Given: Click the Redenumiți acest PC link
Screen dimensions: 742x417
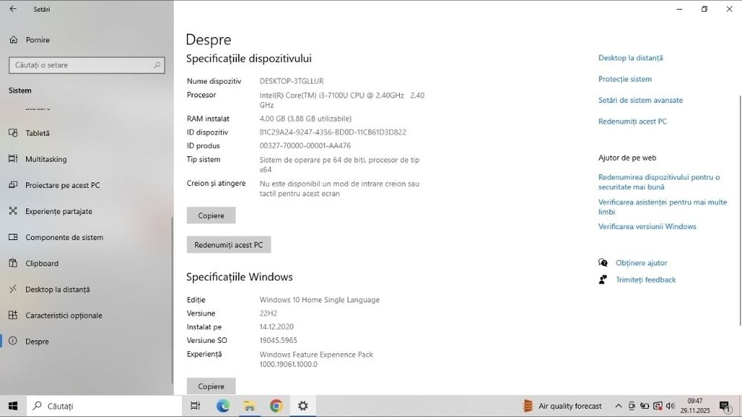Looking at the screenshot, I should click(x=632, y=121).
